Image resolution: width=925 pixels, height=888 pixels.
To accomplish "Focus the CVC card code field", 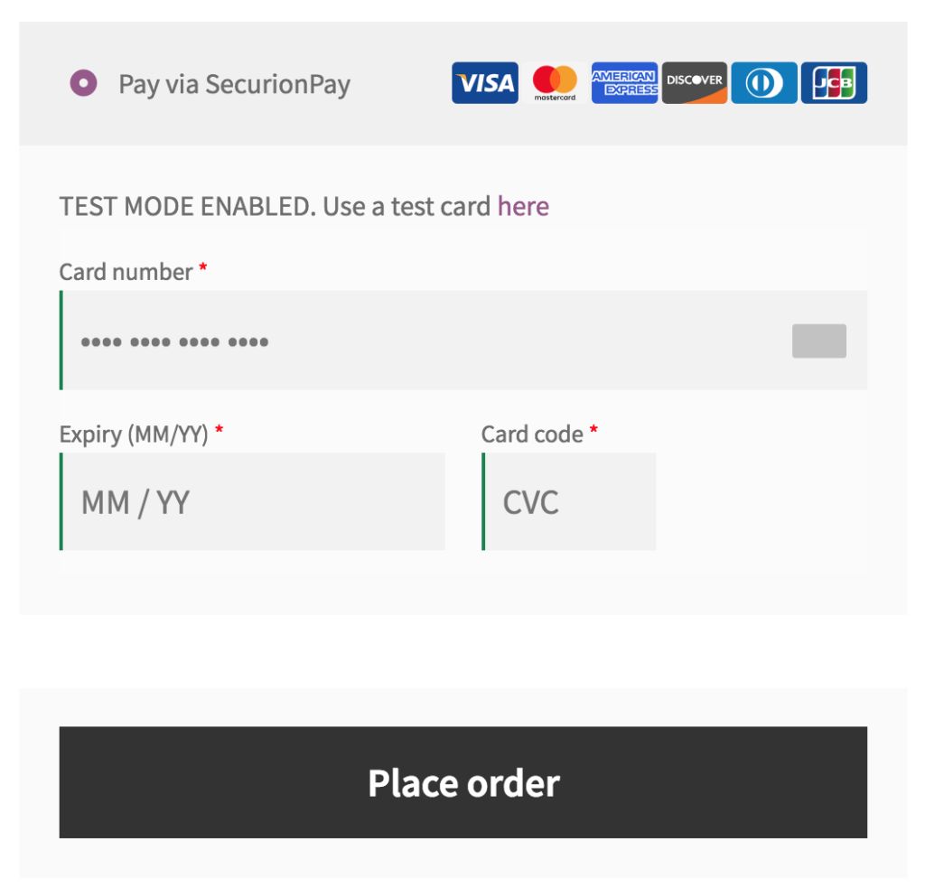I will [x=570, y=501].
